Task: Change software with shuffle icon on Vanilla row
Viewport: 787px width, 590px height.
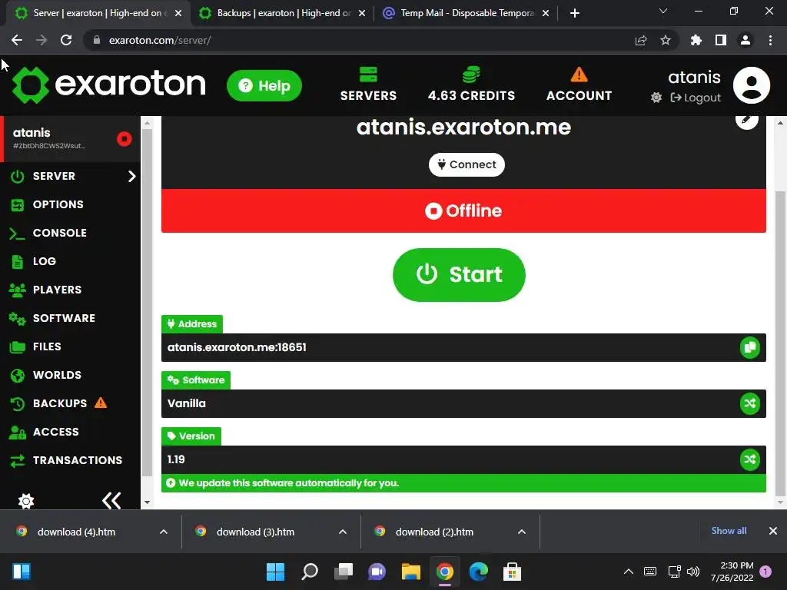Action: pos(750,404)
